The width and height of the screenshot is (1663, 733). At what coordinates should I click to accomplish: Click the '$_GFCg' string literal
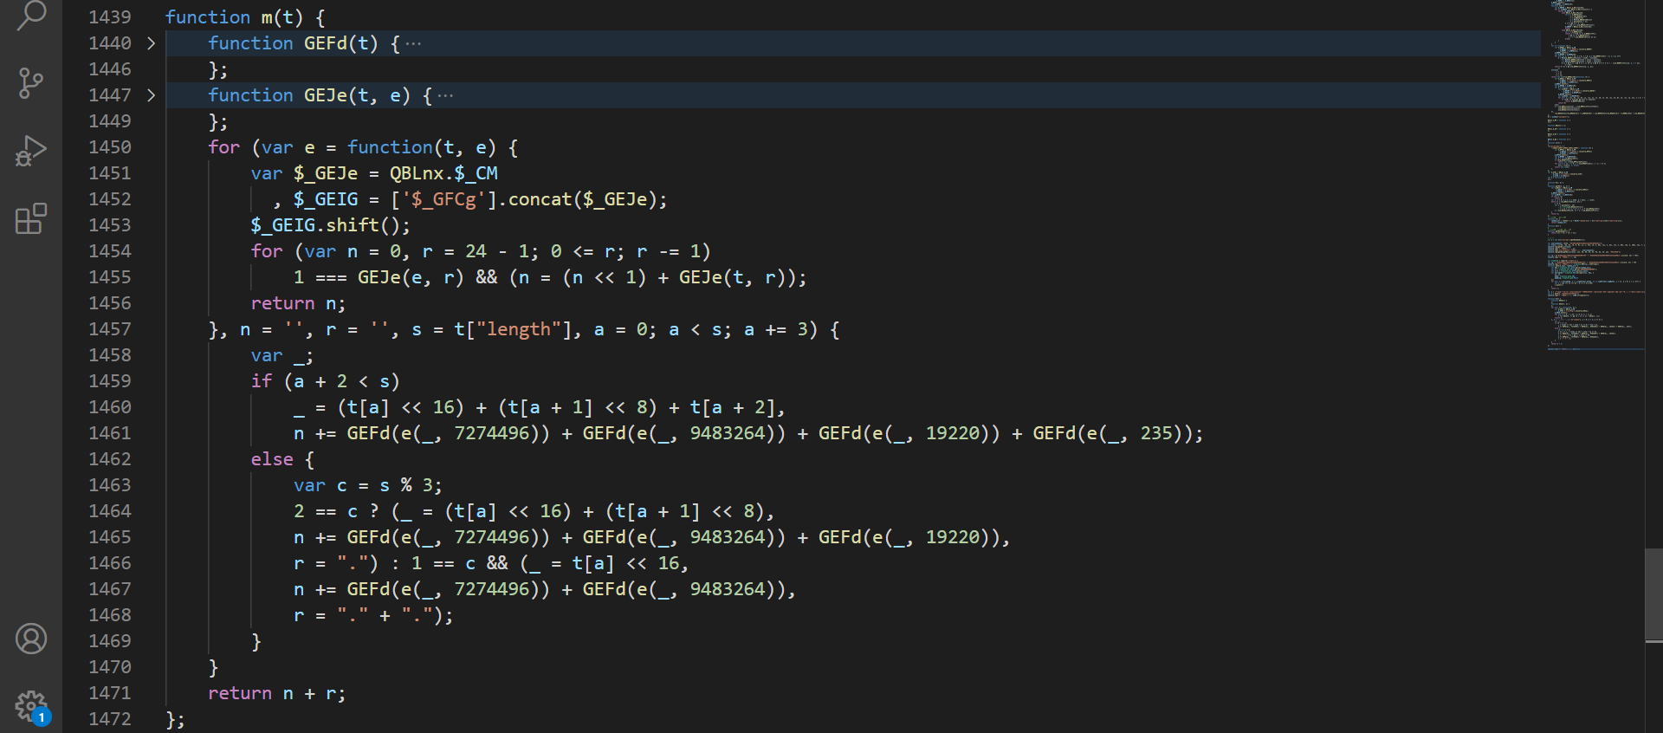pos(444,199)
